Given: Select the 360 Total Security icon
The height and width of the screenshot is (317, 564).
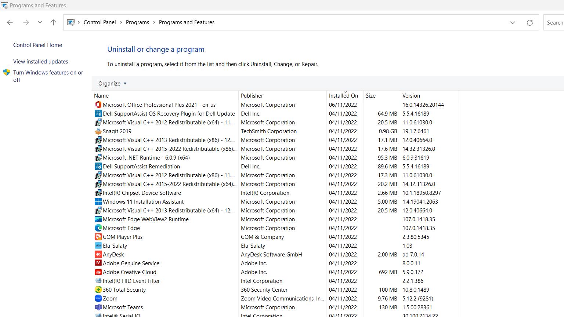Looking at the screenshot, I should [98, 290].
